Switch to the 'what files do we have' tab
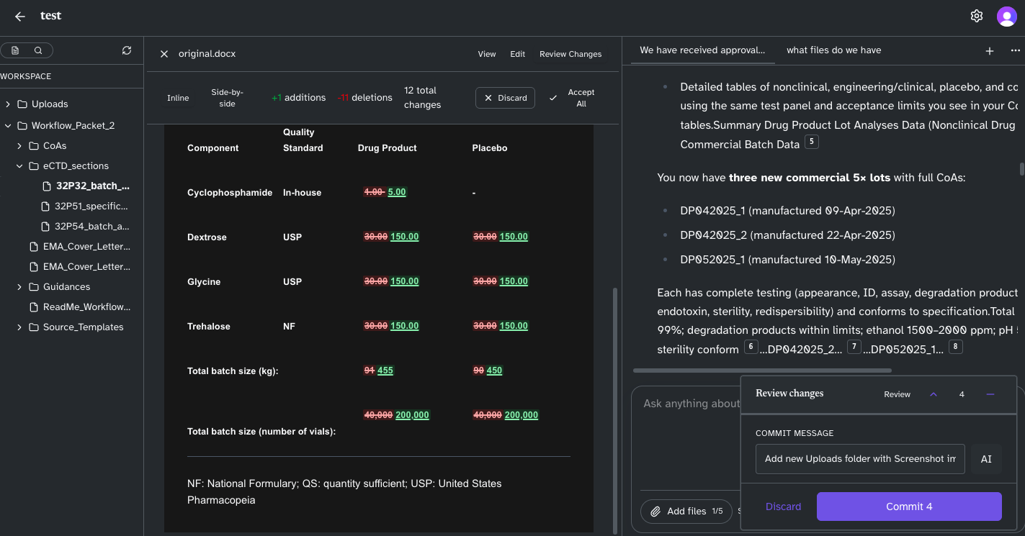Screen dimensions: 1025x536 [833, 50]
